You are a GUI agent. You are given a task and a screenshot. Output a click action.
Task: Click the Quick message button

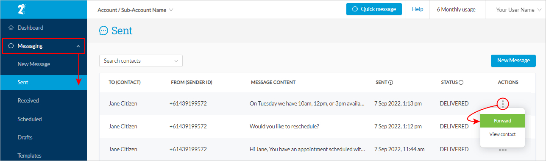pos(374,9)
